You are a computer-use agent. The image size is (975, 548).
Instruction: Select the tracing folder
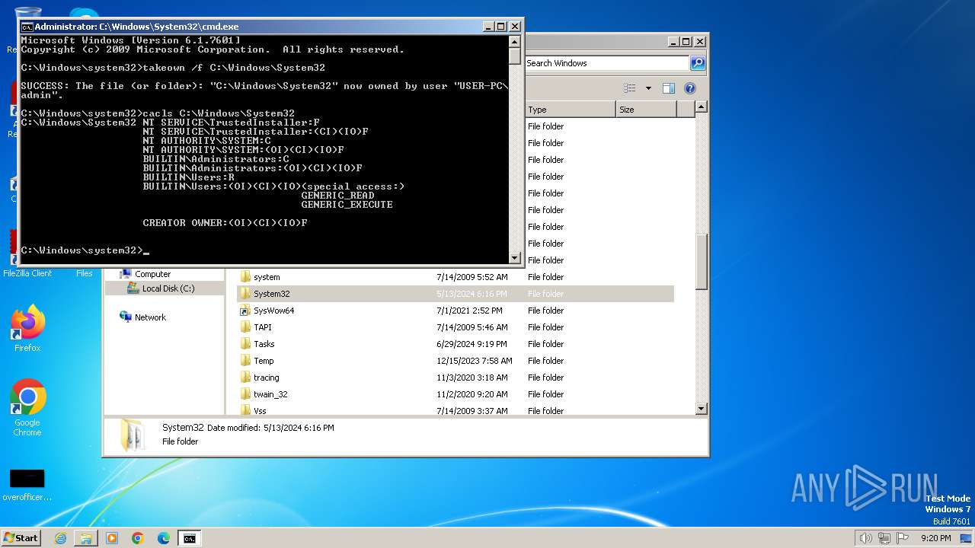[266, 378]
